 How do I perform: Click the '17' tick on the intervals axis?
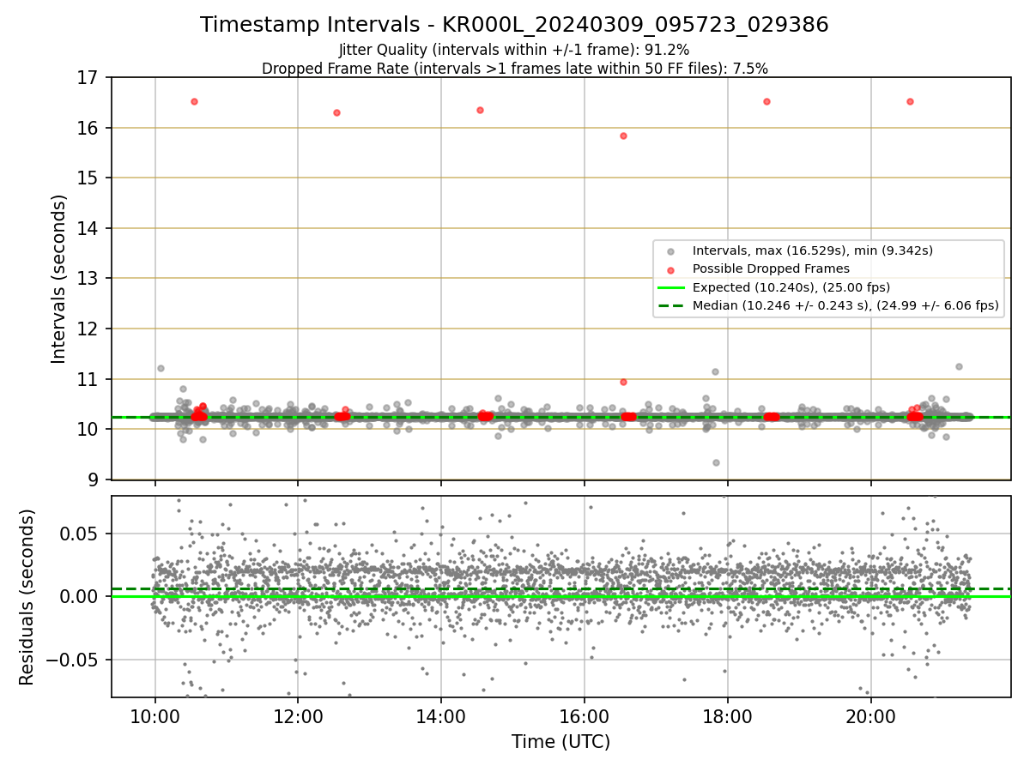pyautogui.click(x=89, y=78)
